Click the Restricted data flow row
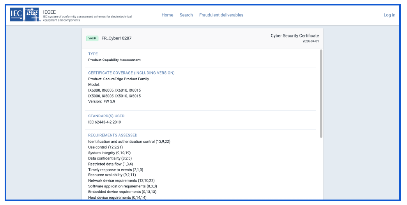This screenshot has height=205, width=407. (111, 164)
